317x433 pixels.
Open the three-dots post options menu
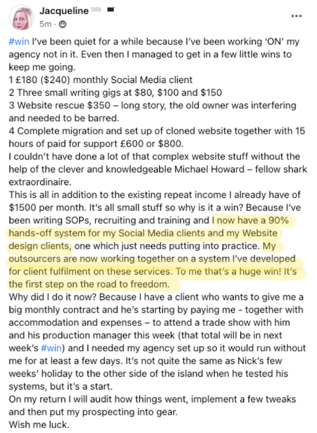pyautogui.click(x=296, y=16)
